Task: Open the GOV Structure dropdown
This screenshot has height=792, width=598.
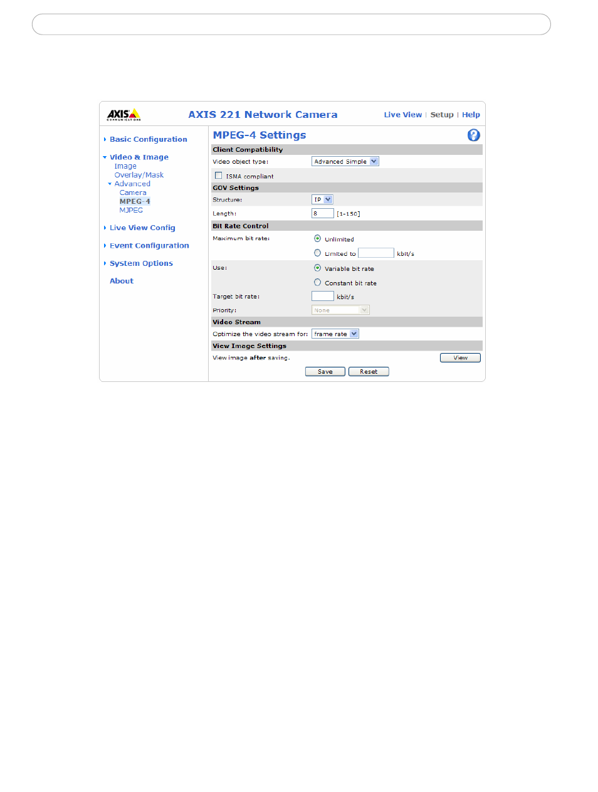Action: point(322,199)
